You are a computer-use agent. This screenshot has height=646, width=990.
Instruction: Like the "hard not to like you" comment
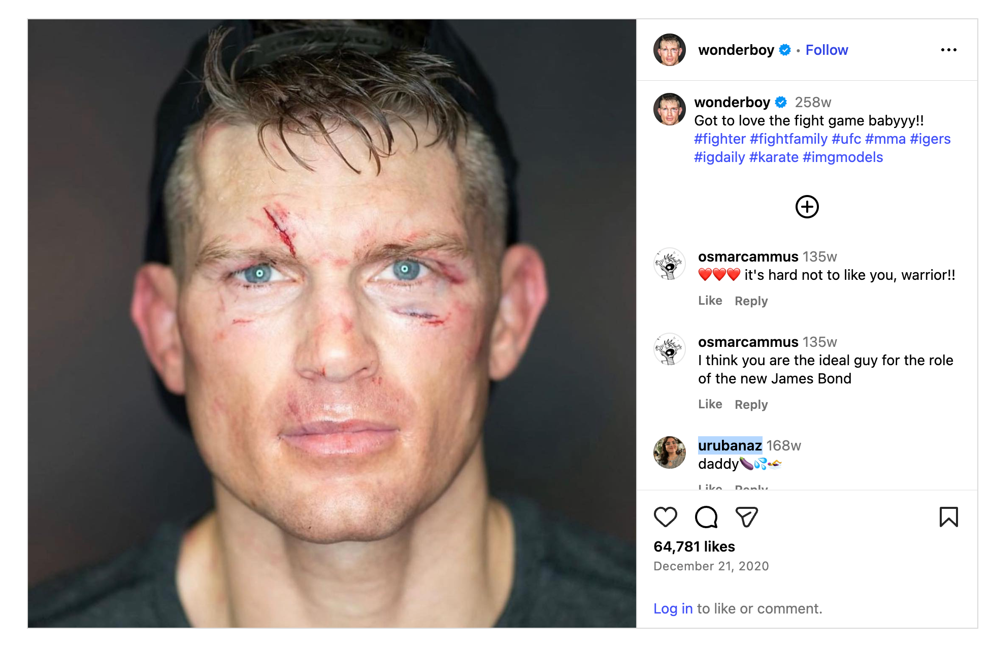point(710,301)
